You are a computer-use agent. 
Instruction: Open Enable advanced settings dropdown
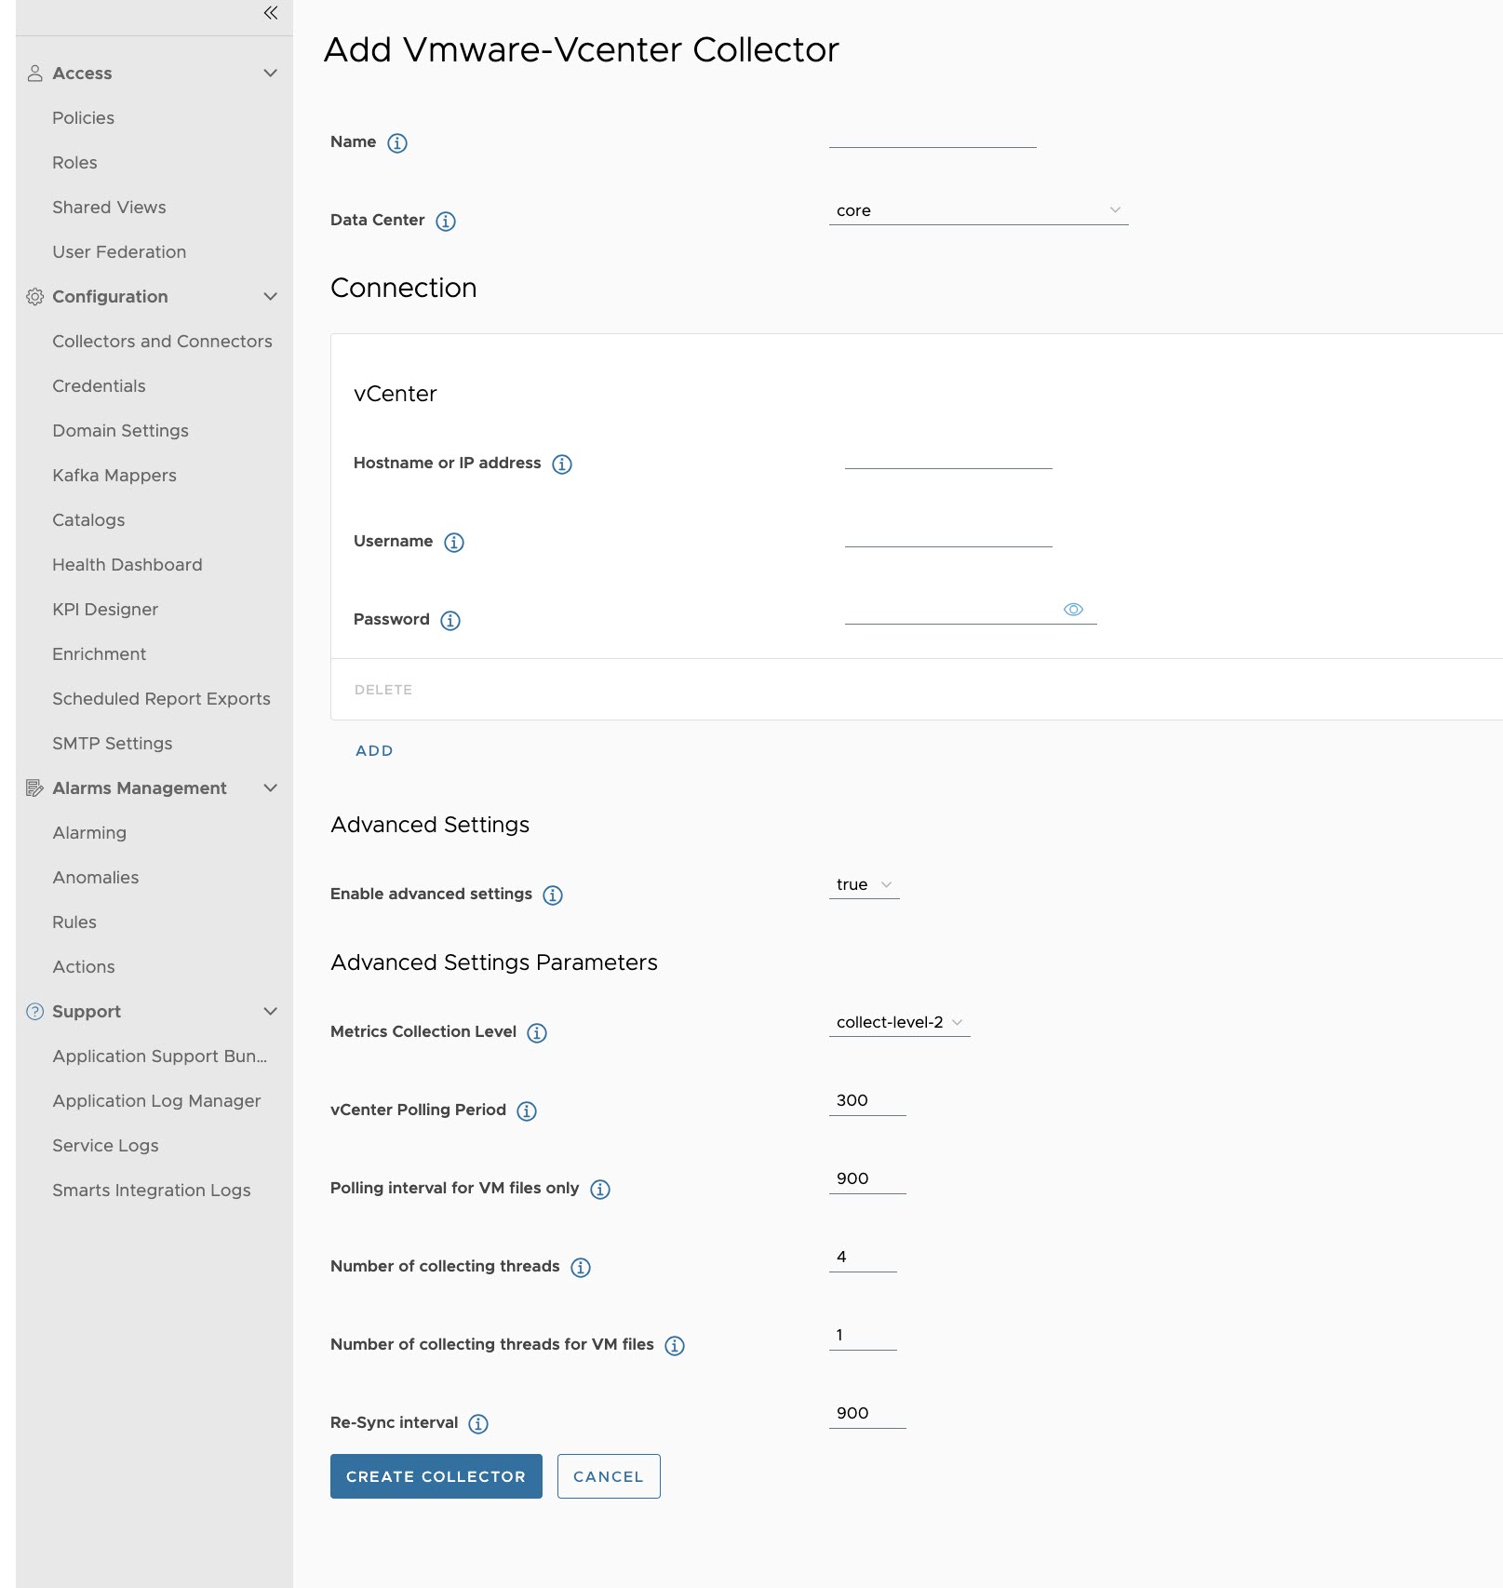tap(865, 885)
